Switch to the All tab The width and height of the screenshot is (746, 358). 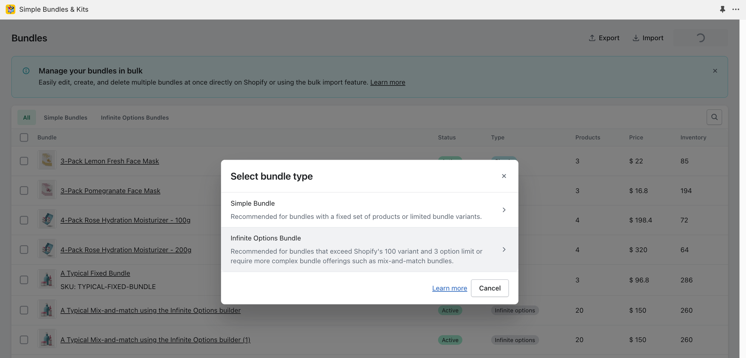(x=26, y=117)
